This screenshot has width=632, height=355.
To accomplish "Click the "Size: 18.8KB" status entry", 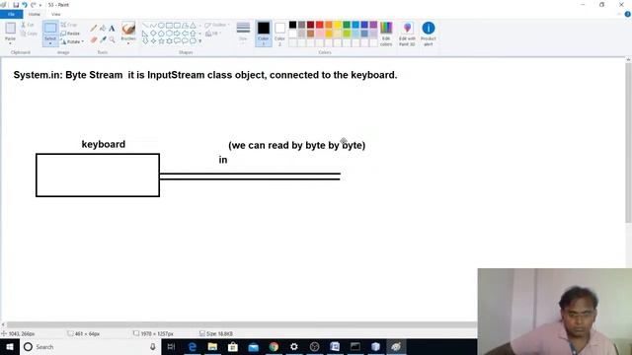I will 216,333.
